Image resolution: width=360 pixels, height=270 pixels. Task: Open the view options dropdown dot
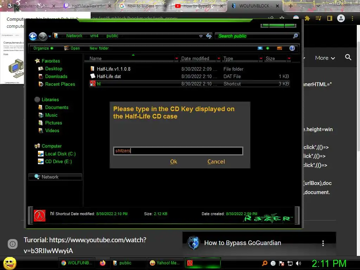pyautogui.click(x=268, y=48)
